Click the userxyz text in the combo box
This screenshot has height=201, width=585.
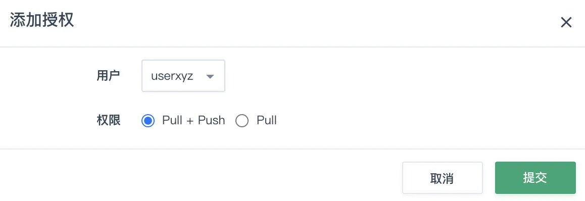[172, 76]
